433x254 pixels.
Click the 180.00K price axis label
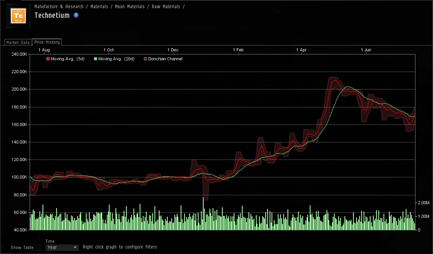pyautogui.click(x=20, y=107)
